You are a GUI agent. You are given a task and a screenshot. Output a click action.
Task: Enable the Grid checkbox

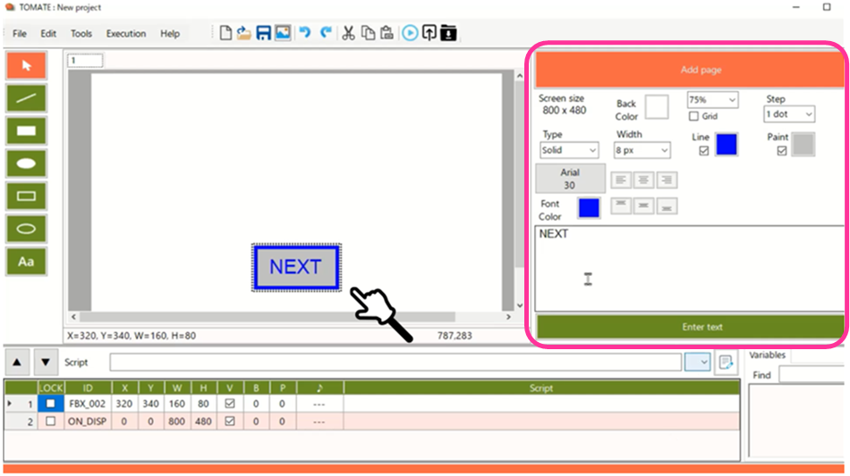click(693, 116)
